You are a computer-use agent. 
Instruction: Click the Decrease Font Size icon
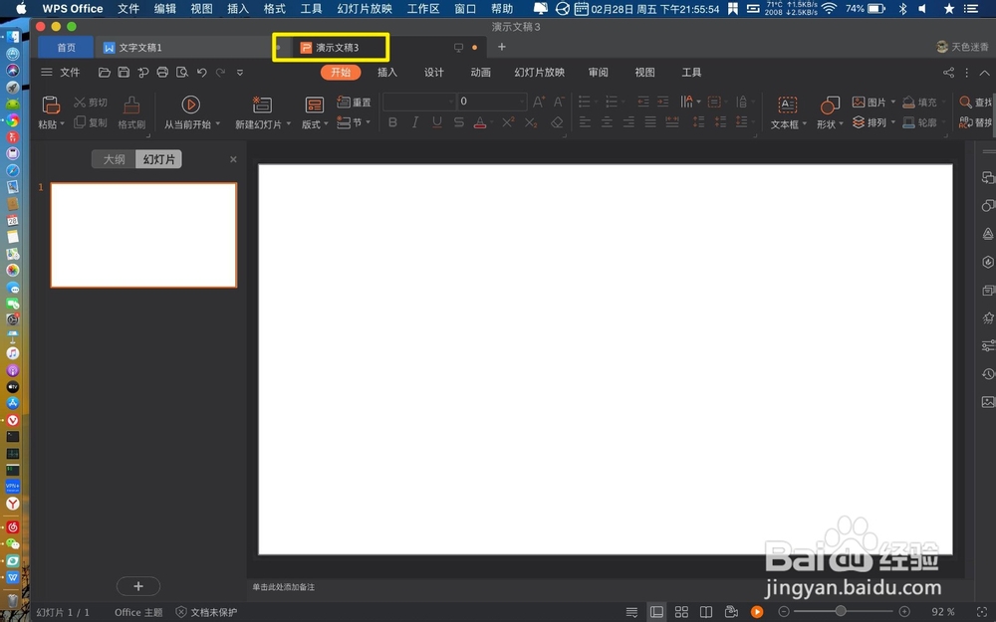click(559, 102)
